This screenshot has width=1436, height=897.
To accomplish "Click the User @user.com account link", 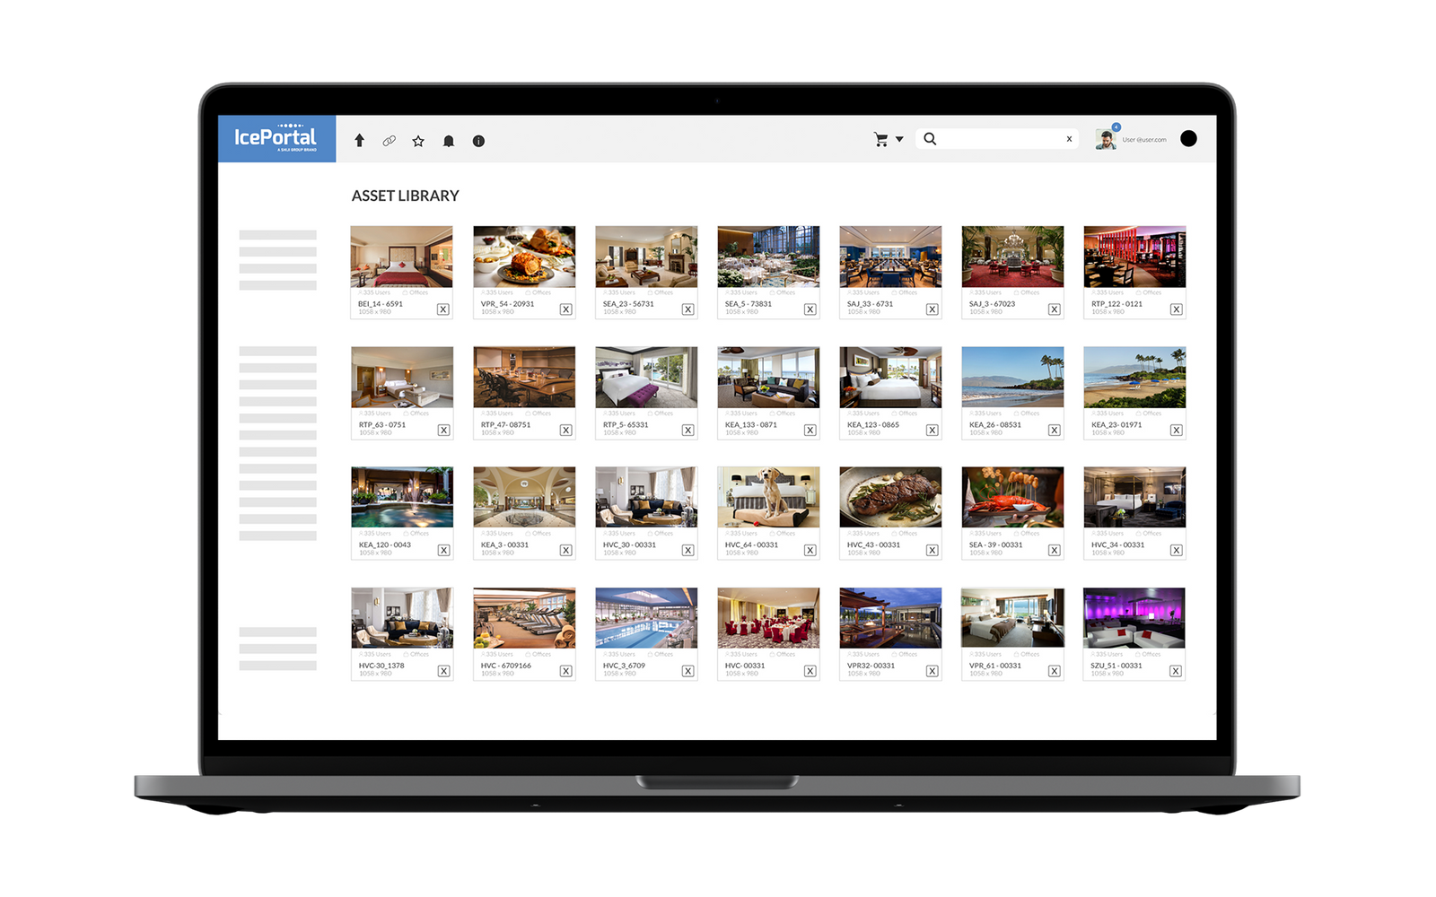I will click(1143, 139).
